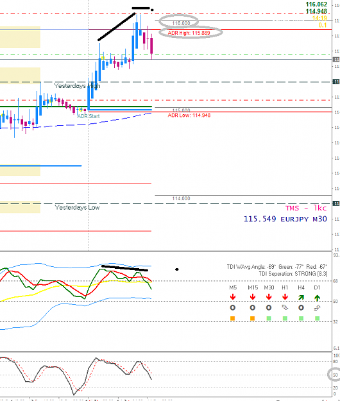Click the M15 timeframe label
This screenshot has width=340, height=401.
click(x=253, y=287)
